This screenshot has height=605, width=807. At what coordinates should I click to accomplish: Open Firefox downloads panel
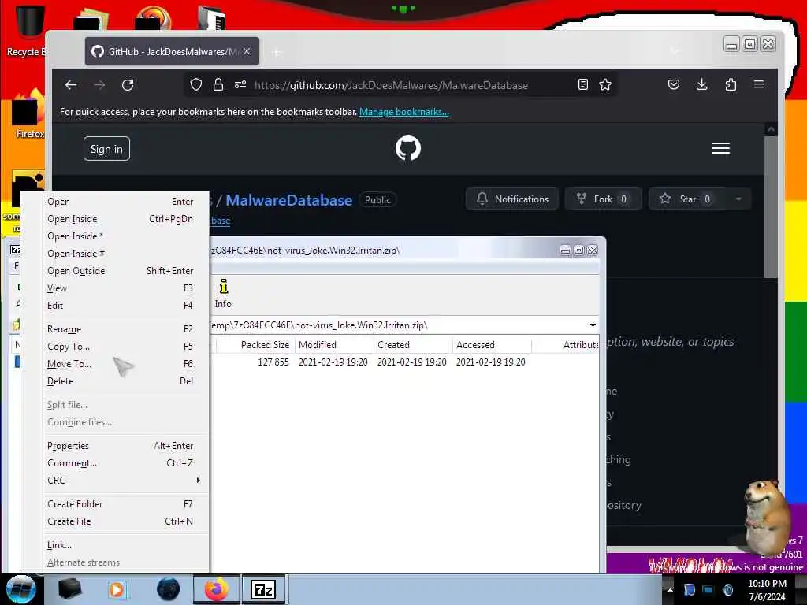701,84
